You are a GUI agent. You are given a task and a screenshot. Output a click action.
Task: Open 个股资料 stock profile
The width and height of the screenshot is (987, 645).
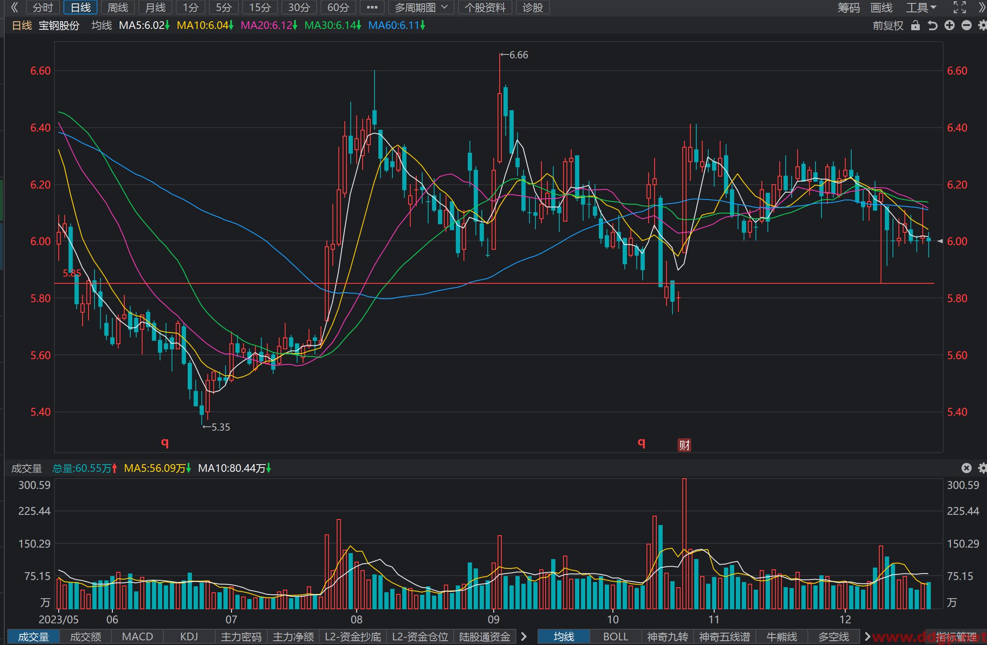point(485,7)
